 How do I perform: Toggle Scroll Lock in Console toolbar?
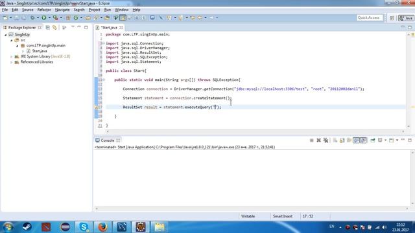coord(342,140)
